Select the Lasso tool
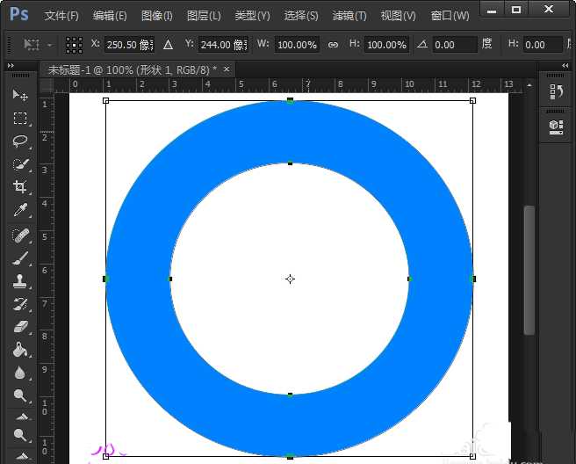576x464 pixels. 19,141
